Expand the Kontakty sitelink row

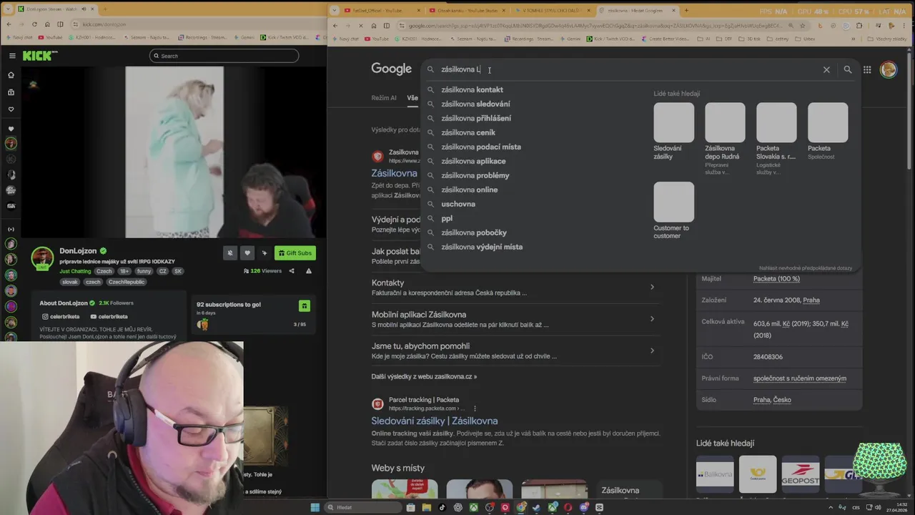tap(513, 287)
